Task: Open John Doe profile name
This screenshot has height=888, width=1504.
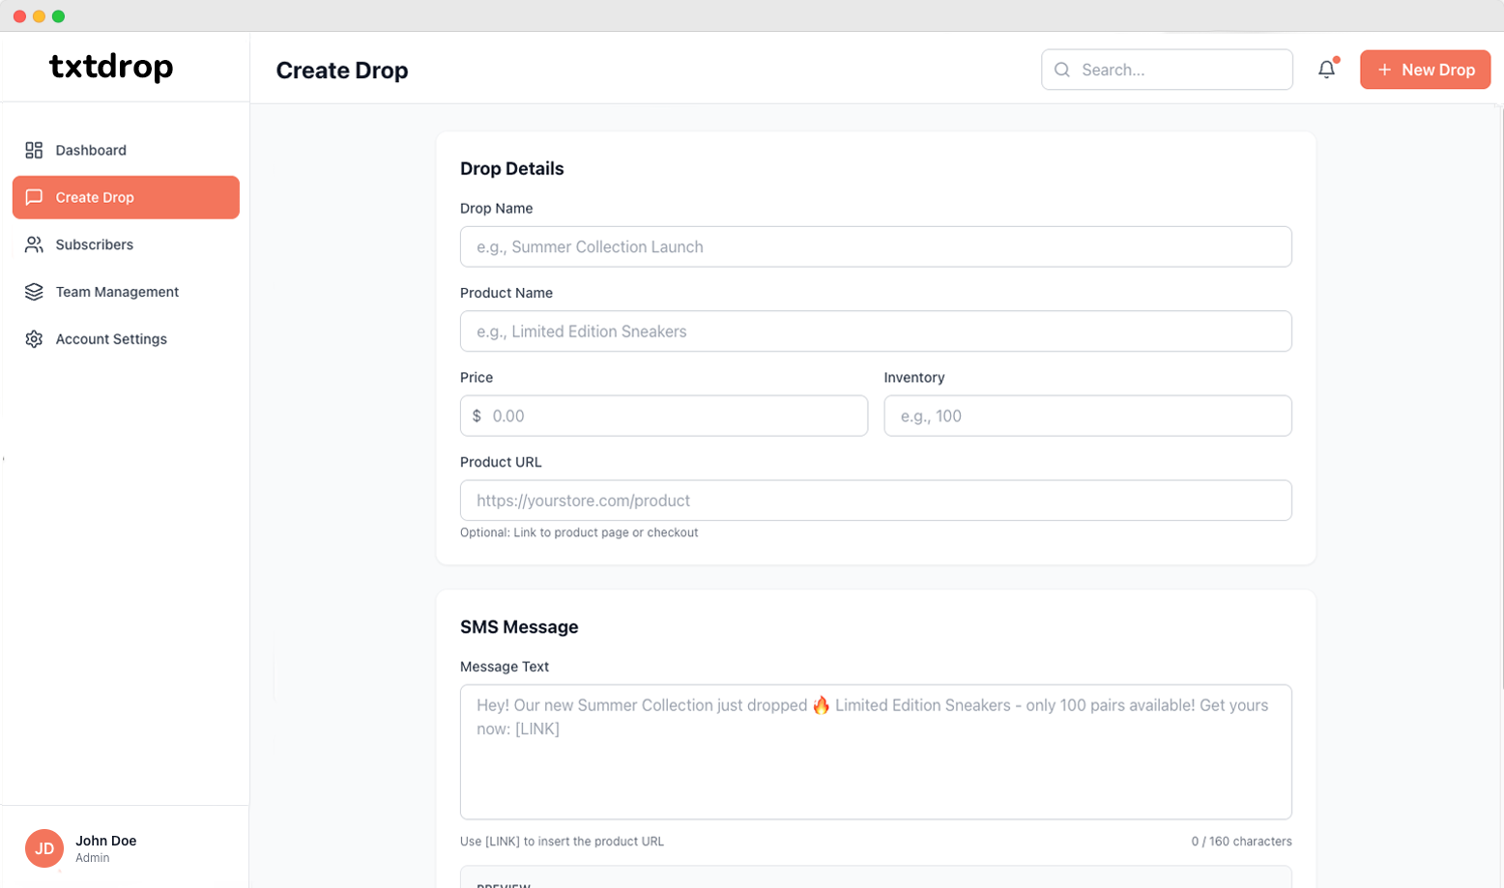Action: point(106,841)
